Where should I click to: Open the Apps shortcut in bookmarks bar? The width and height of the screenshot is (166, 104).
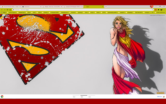tap(3, 12)
